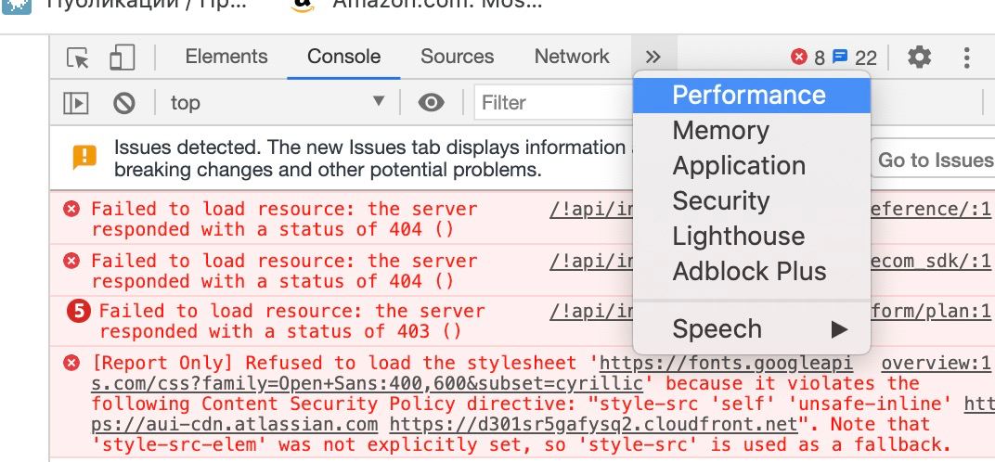Viewport: 995px width, 462px height.
Task: Click the red error count badge
Action: pos(808,58)
